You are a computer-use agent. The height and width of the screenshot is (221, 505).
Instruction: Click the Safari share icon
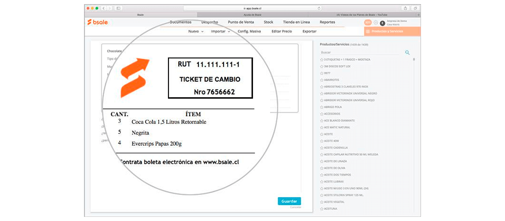click(405, 8)
